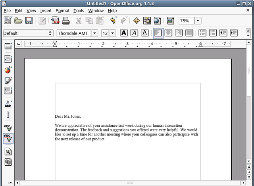Image resolution: width=254 pixels, height=186 pixels.
Task: Open the zoom 75% dropdown arrow
Action: click(198, 21)
